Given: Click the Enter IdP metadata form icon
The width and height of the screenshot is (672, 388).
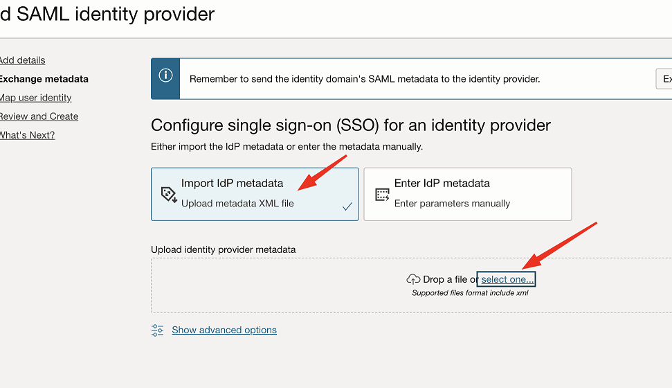Looking at the screenshot, I should (x=382, y=195).
